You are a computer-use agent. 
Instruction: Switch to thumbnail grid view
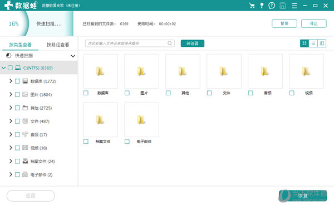pyautogui.click(x=304, y=43)
